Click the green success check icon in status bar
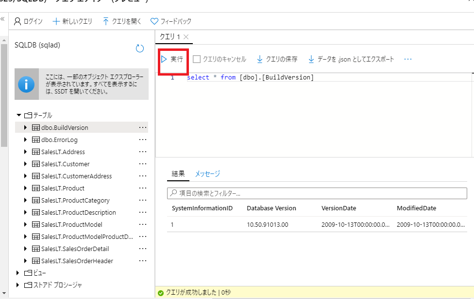This screenshot has height=299, width=474. [161, 293]
